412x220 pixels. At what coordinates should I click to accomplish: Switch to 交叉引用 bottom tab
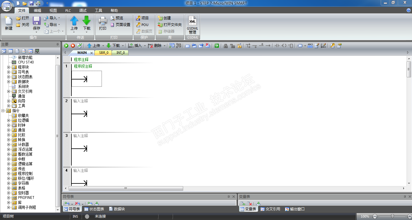[270, 209]
